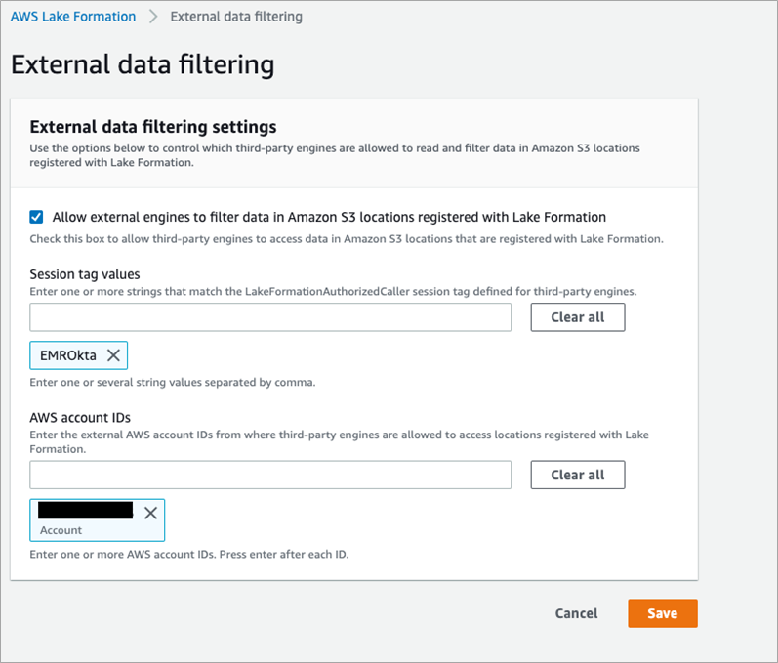Remove the account ID token
Image resolution: width=778 pixels, height=663 pixels.
150,513
